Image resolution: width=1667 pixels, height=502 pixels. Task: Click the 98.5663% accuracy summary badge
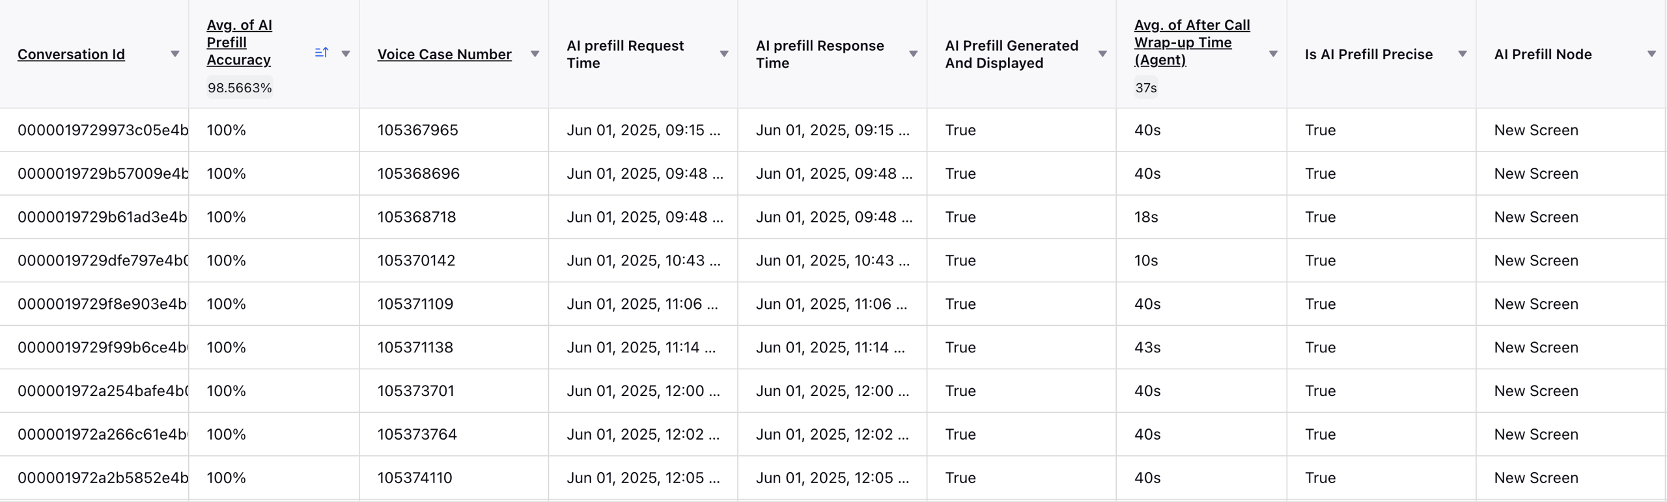coord(240,88)
